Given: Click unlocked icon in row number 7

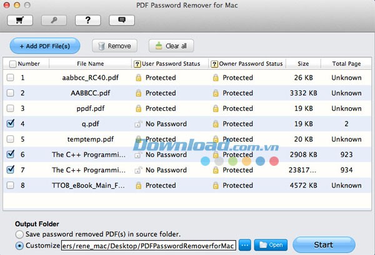Looking at the screenshot, I should 138,170.
